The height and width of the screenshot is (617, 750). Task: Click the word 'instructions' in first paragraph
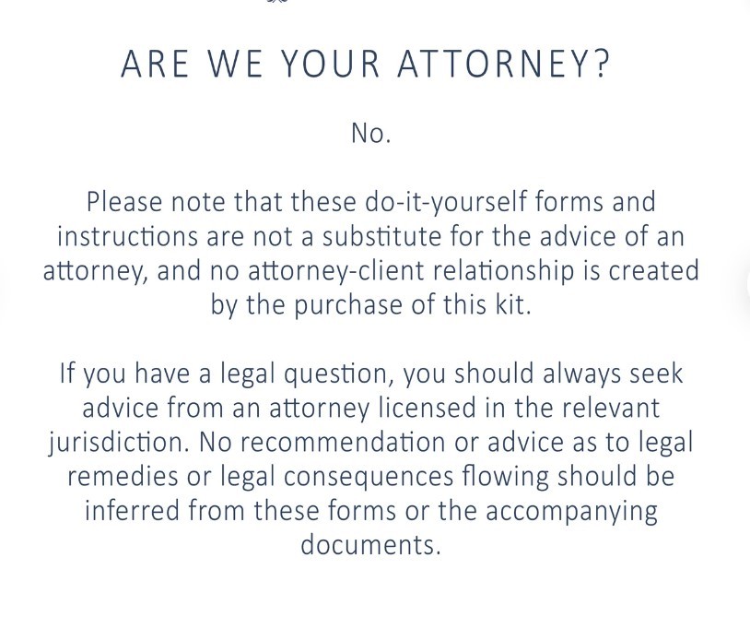127,236
